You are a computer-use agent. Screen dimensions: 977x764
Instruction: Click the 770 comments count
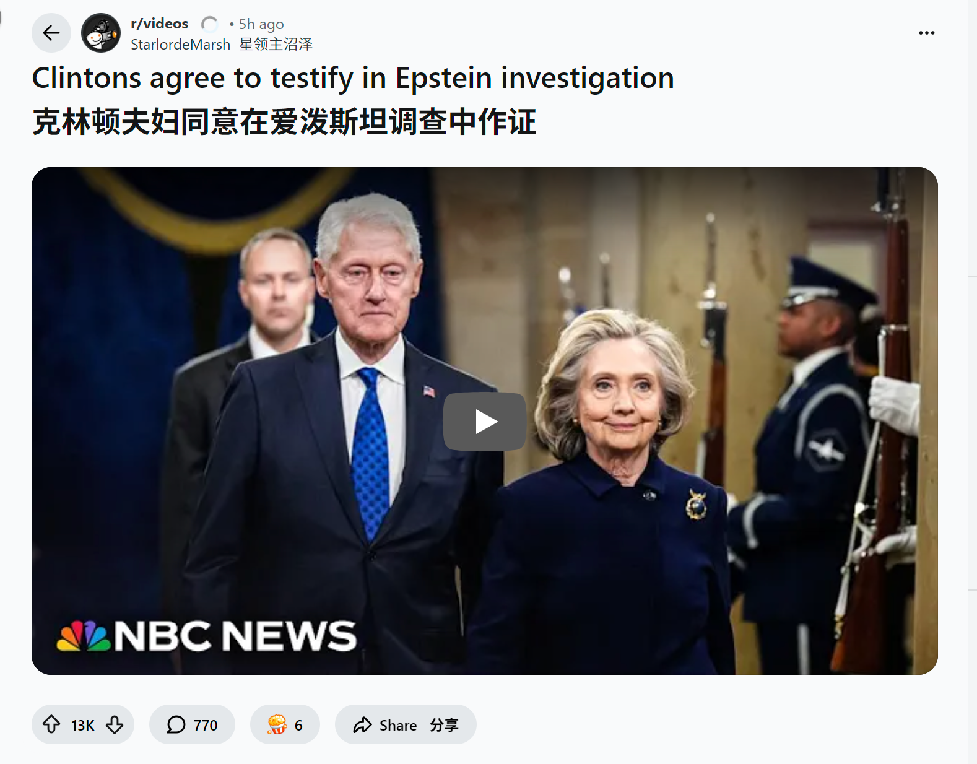point(206,725)
